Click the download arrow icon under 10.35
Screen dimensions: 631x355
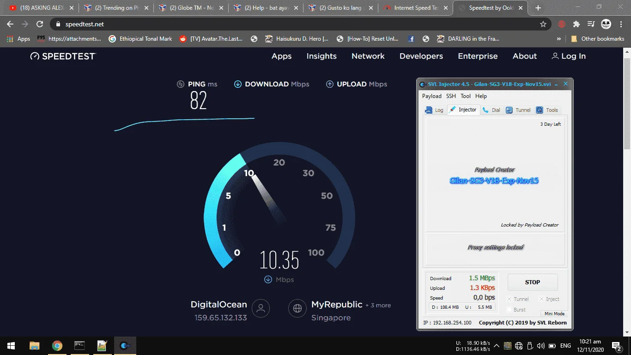coord(268,280)
